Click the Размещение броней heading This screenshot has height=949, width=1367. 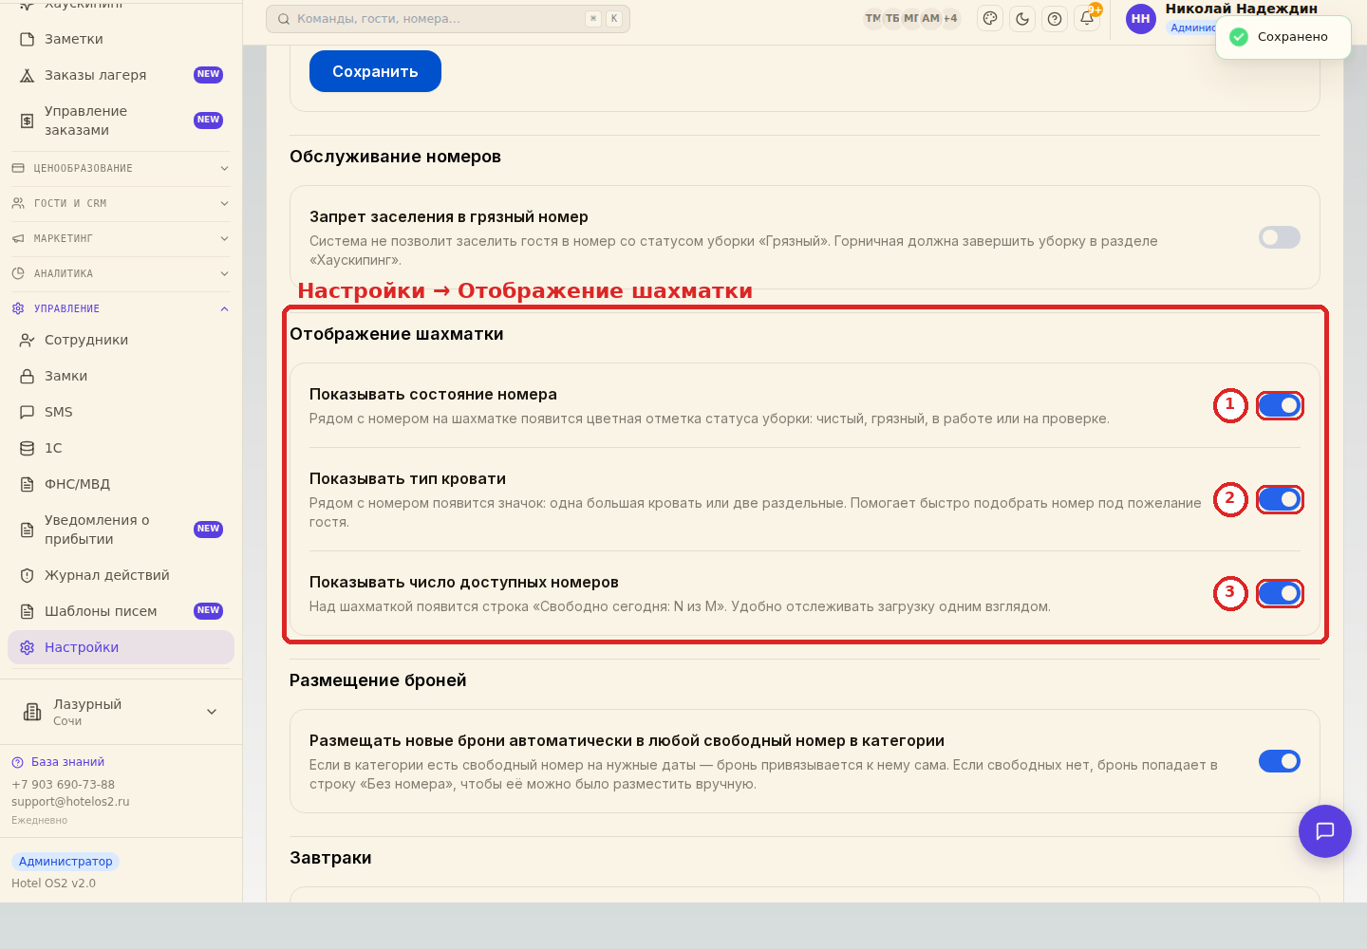(378, 680)
